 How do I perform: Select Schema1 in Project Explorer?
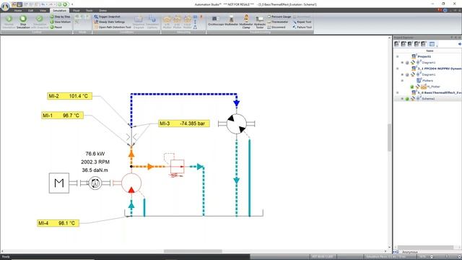pos(428,99)
